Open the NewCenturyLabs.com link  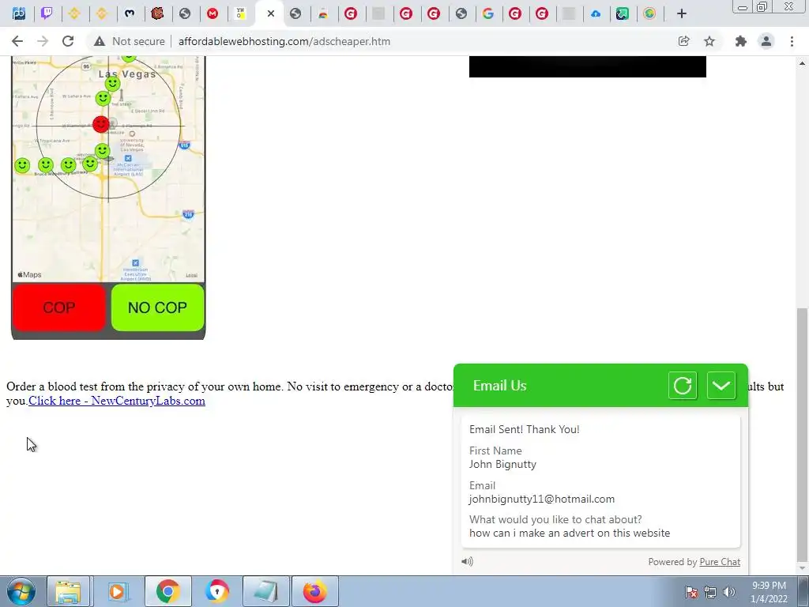tap(117, 401)
